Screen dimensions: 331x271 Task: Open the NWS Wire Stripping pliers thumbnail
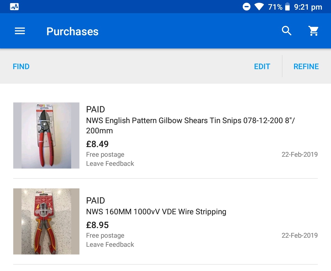(x=46, y=221)
